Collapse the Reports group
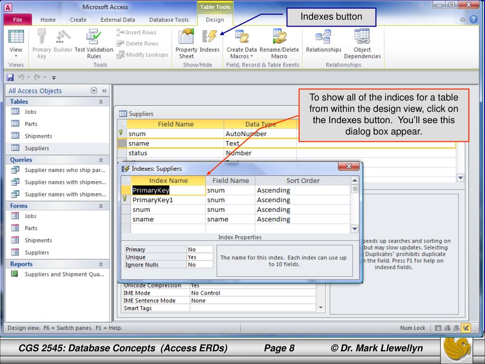The height and width of the screenshot is (364, 485). click(x=101, y=264)
